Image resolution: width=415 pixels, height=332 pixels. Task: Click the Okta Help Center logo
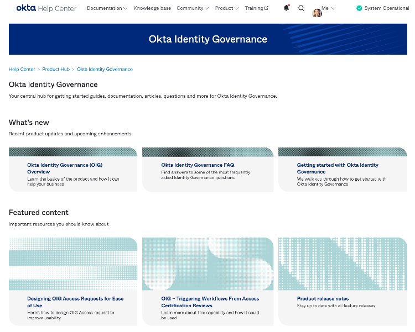[x=46, y=8]
